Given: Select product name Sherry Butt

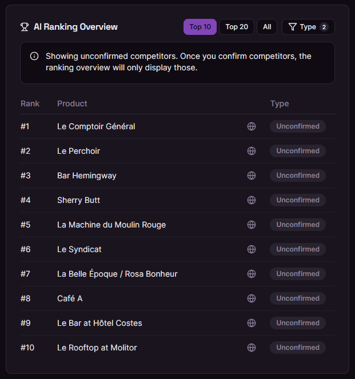Looking at the screenshot, I should pos(78,201).
